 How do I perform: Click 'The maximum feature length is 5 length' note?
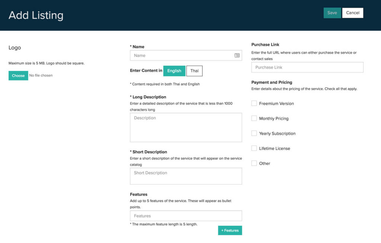click(164, 224)
